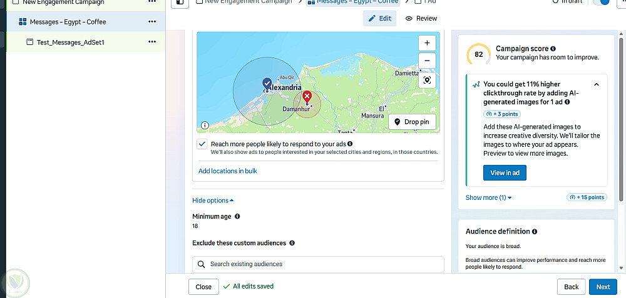Toggle the sidebar panel button
The height and width of the screenshot is (298, 626).
coord(180,2)
